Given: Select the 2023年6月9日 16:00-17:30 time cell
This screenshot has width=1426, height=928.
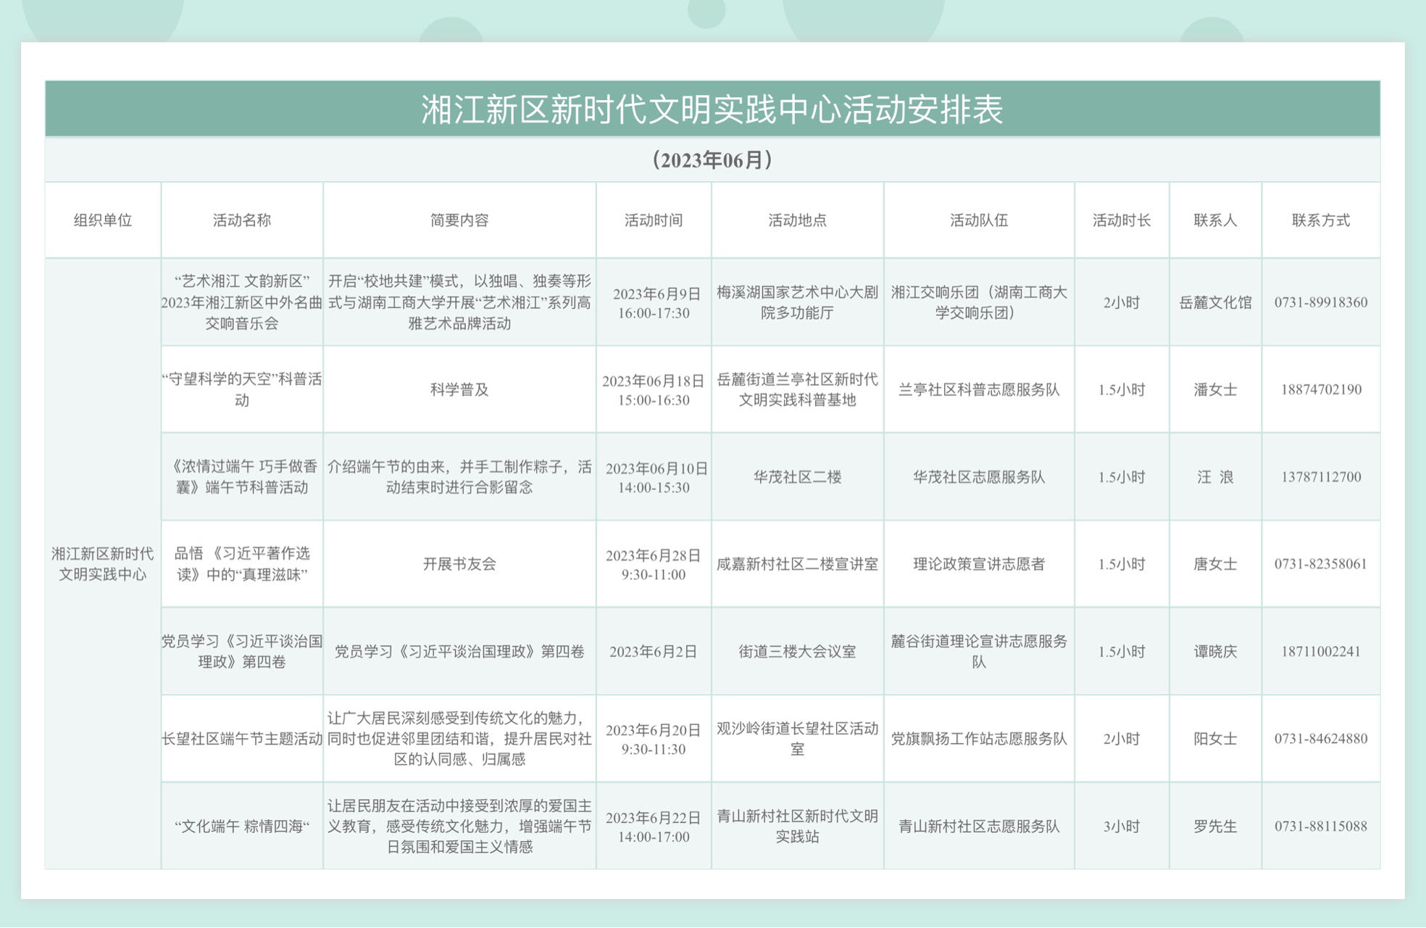Looking at the screenshot, I should coord(654,302).
